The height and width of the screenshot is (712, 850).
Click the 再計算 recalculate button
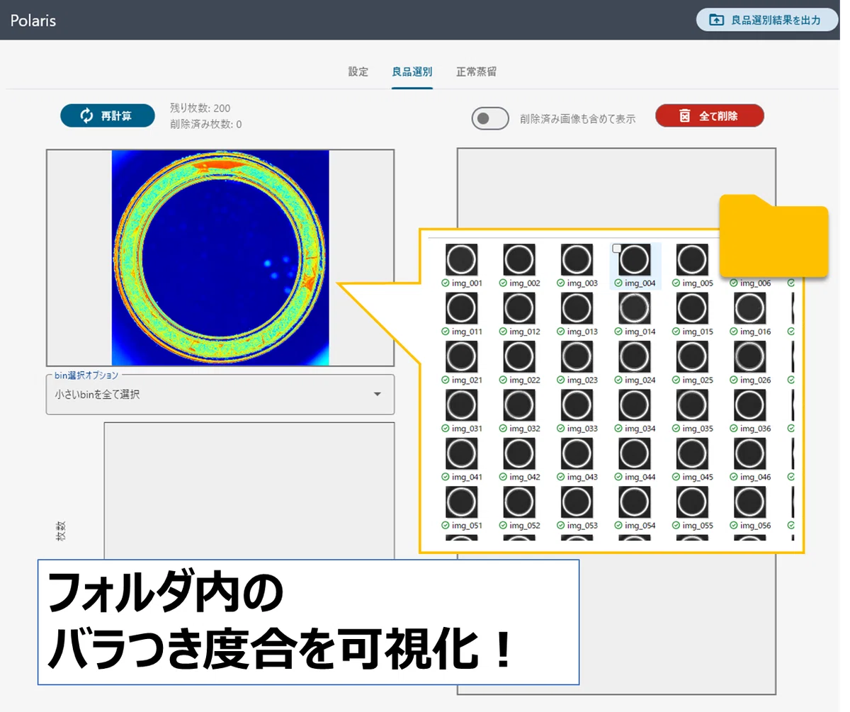click(x=108, y=115)
